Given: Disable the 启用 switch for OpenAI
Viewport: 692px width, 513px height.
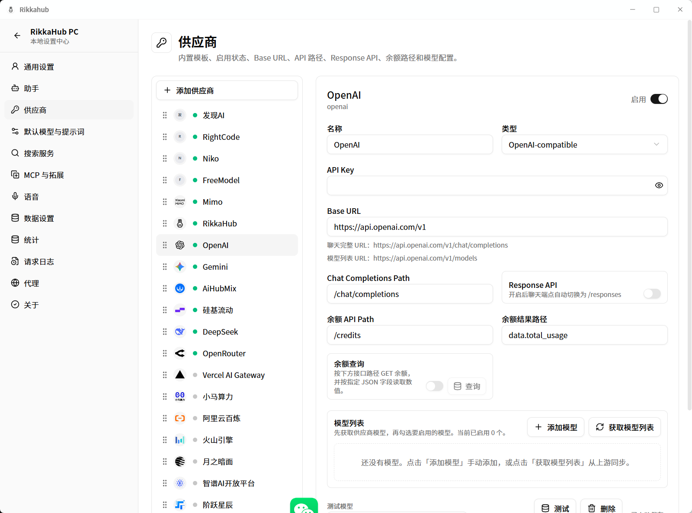Looking at the screenshot, I should click(659, 99).
